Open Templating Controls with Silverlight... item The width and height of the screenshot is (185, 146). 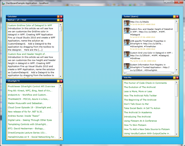pyautogui.click(x=28, y=124)
